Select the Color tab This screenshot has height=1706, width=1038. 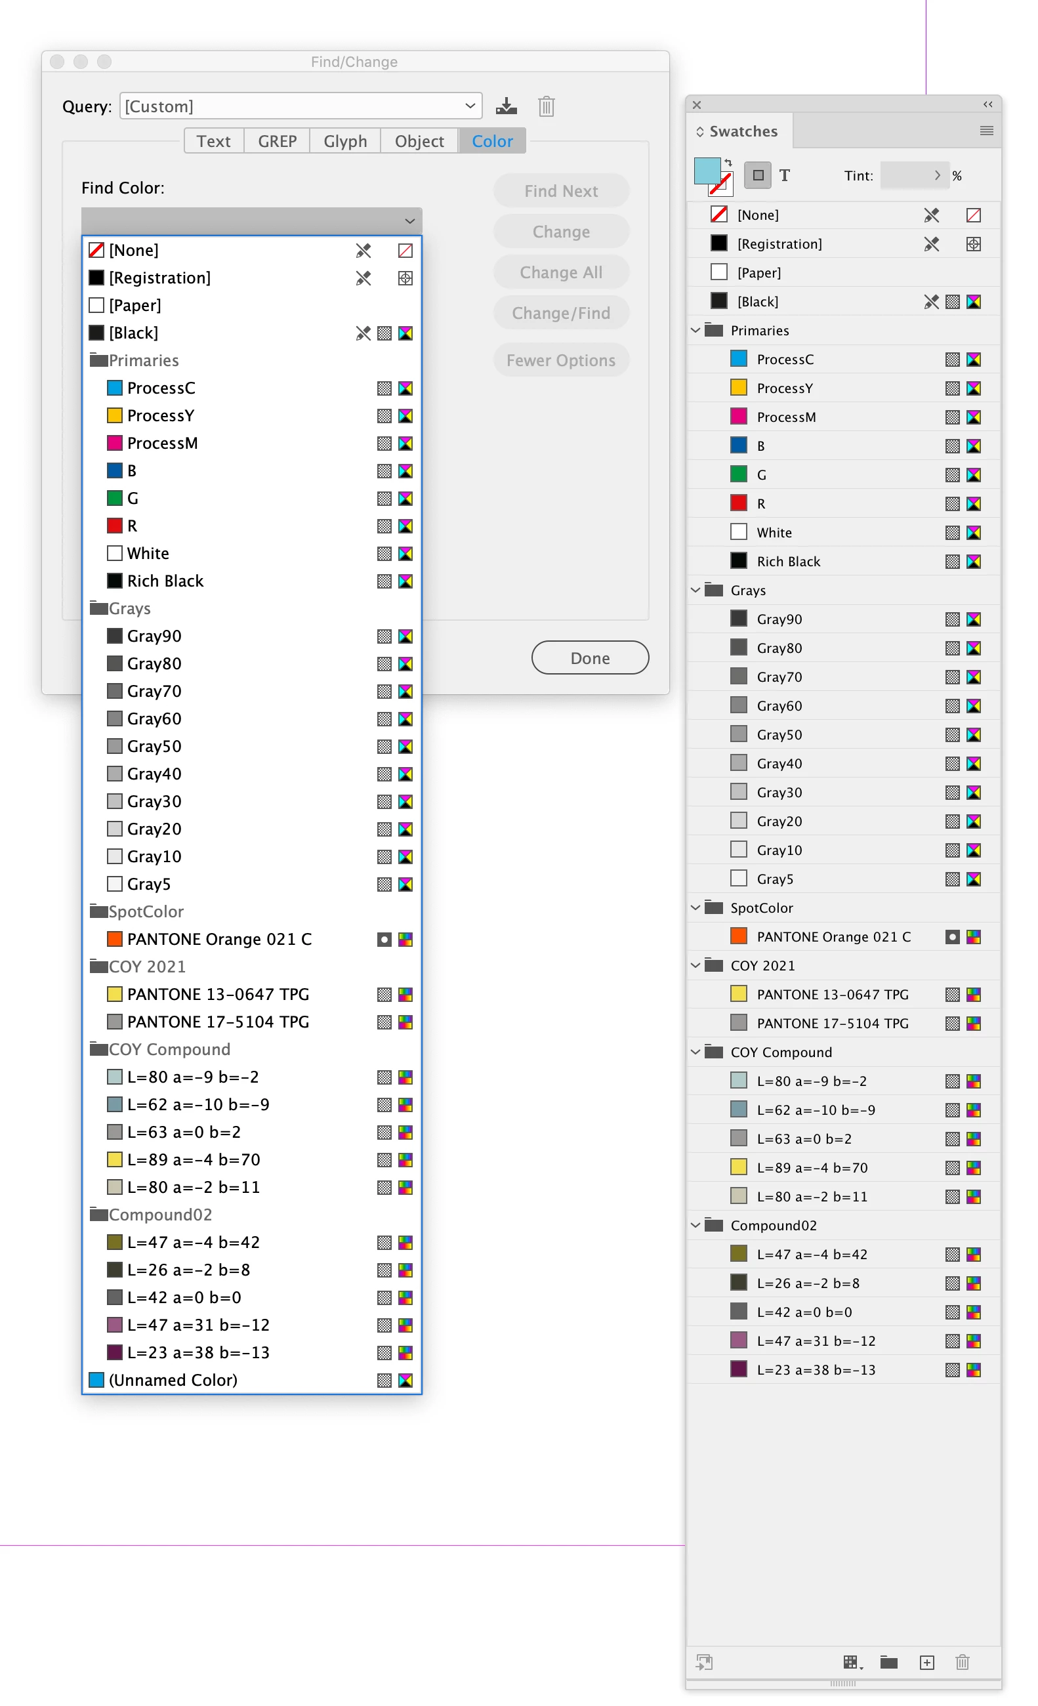(x=492, y=140)
